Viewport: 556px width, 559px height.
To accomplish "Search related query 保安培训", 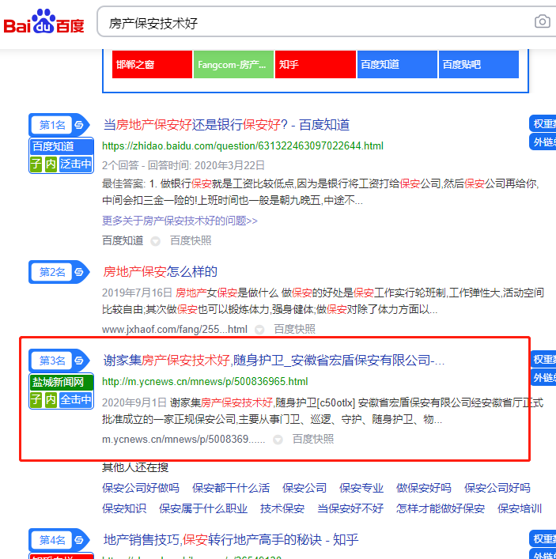I will [x=520, y=508].
